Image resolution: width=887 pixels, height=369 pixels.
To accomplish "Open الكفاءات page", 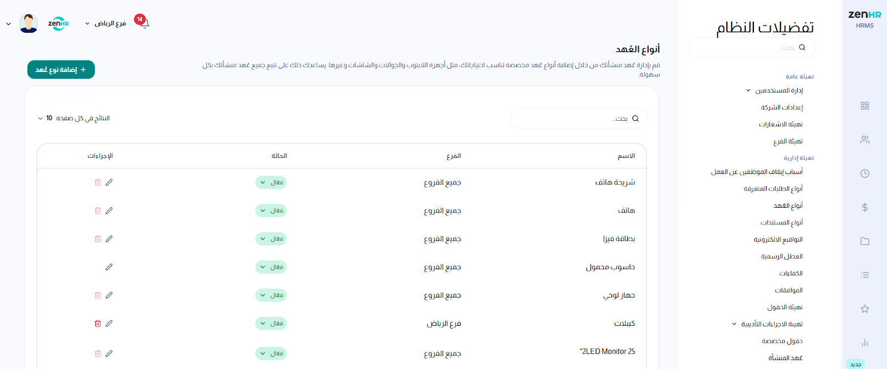I will tap(791, 274).
